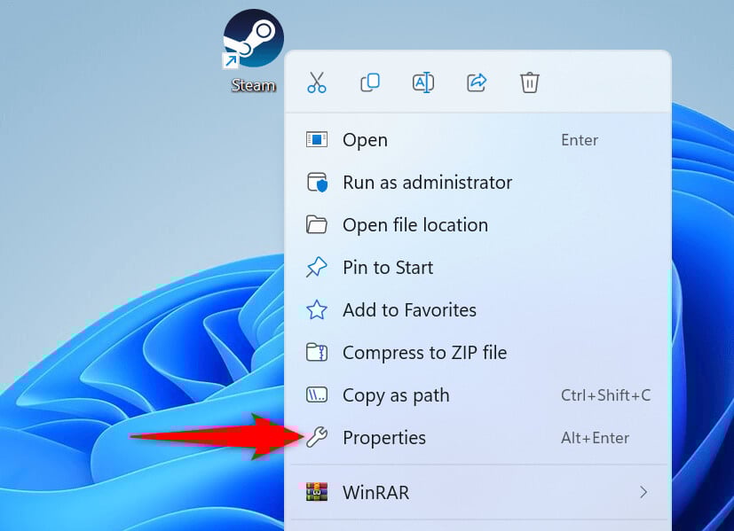The height and width of the screenshot is (531, 734).
Task: Choose Open file location
Action: (x=477, y=225)
